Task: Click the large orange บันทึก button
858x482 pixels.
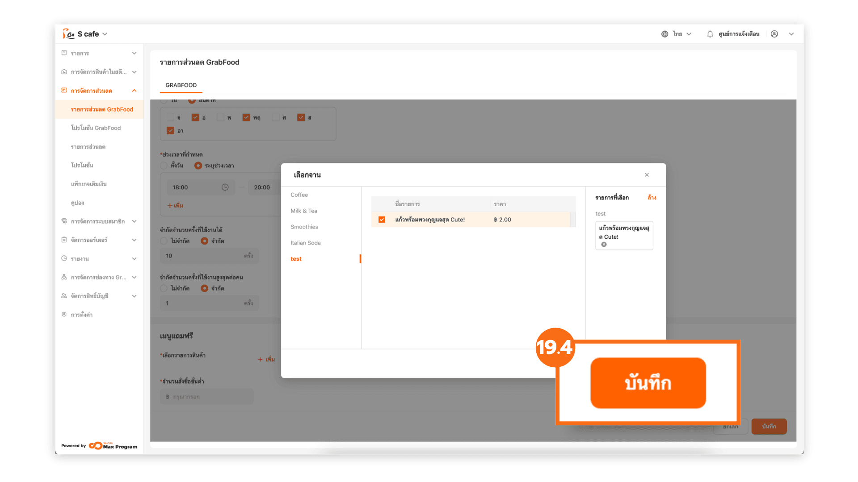Action: click(x=648, y=383)
